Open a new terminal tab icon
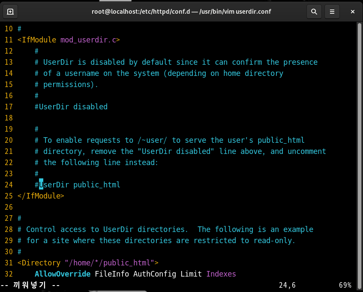This screenshot has width=363, height=292. (10, 12)
